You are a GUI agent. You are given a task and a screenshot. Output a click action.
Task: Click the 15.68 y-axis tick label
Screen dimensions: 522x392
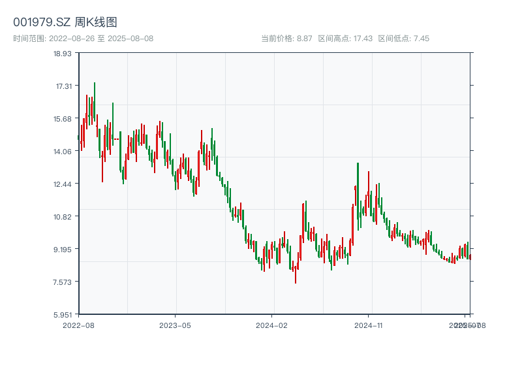click(x=62, y=119)
